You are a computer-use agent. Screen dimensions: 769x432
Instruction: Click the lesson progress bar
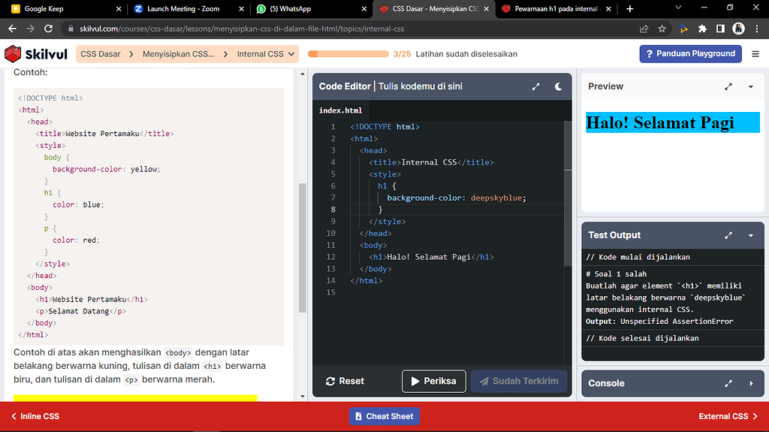pos(348,54)
